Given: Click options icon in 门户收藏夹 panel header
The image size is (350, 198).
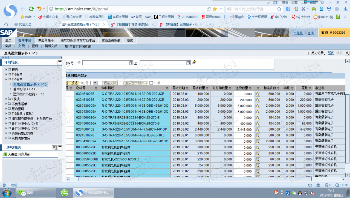Looking at the screenshot, I should 54,148.
